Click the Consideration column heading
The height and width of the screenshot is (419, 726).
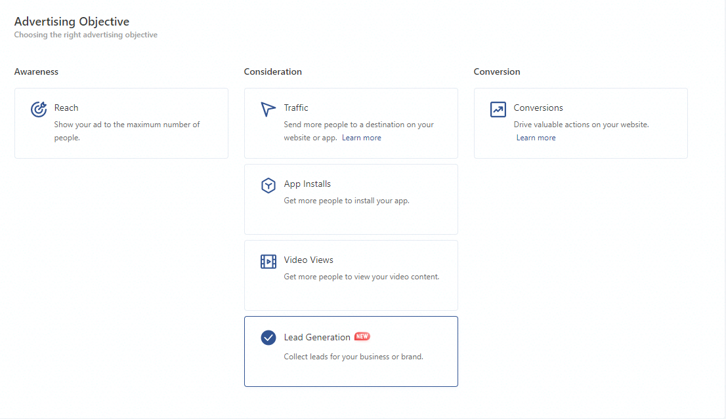point(272,71)
